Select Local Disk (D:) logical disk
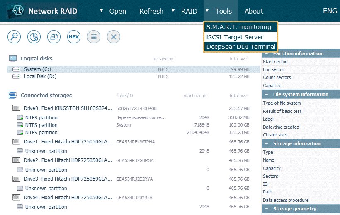 pyautogui.click(x=40, y=76)
